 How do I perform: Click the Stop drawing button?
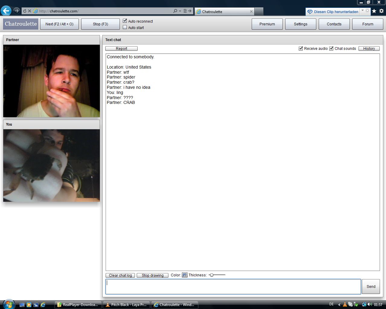[152, 275]
